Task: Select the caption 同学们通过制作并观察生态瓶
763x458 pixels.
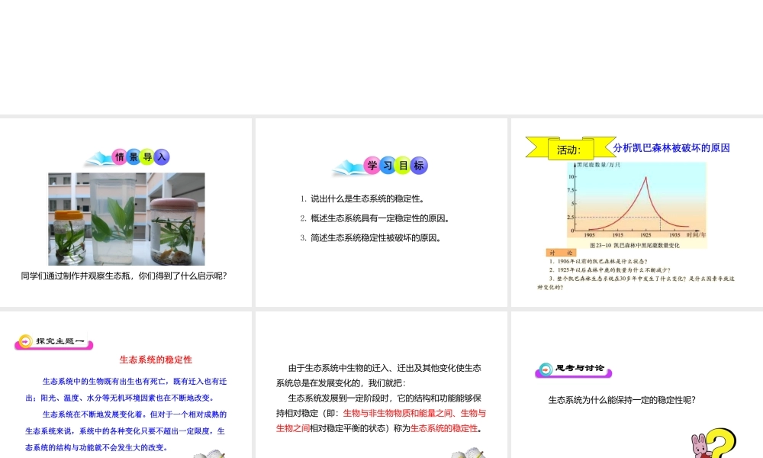Action: pyautogui.click(x=124, y=276)
